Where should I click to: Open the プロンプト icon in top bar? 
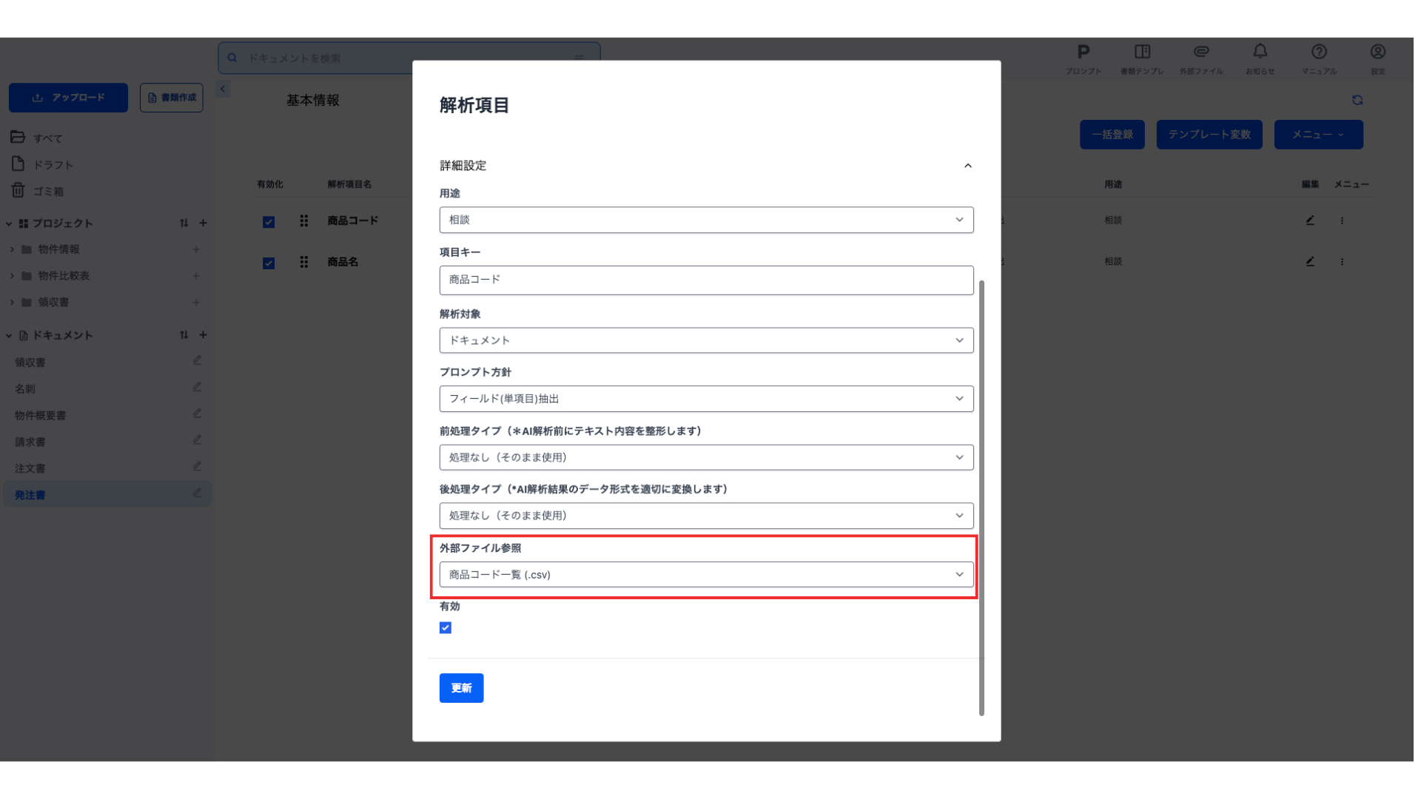[x=1083, y=53]
